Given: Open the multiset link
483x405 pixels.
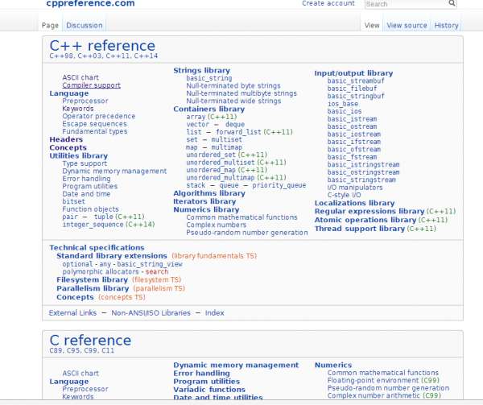Looking at the screenshot, I should (x=226, y=139).
